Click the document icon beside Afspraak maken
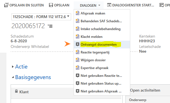 [x=77, y=13]
